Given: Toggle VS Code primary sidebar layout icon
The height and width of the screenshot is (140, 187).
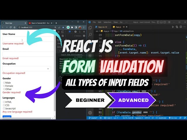Looking at the screenshot, I should (158, 22).
